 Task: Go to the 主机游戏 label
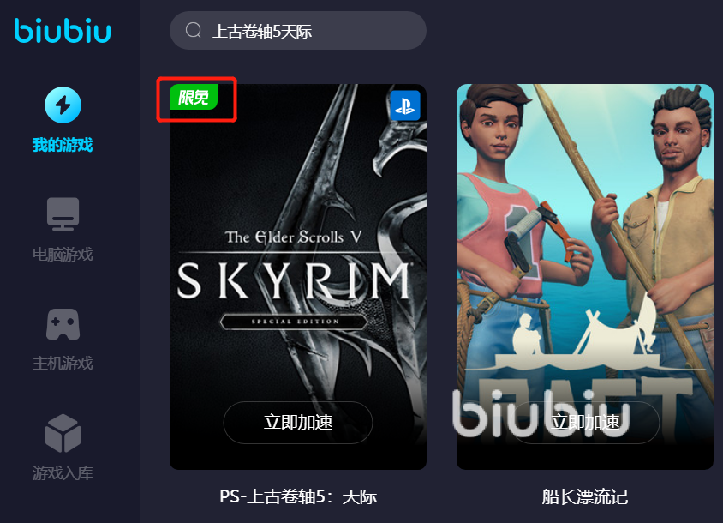click(x=63, y=364)
